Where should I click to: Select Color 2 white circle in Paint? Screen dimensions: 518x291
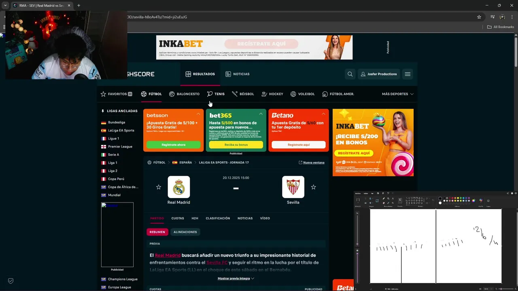440,203
